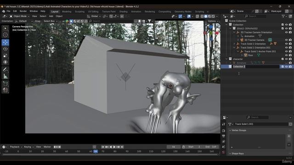
Task: Toggle viewport overlays
Action: point(189,16)
